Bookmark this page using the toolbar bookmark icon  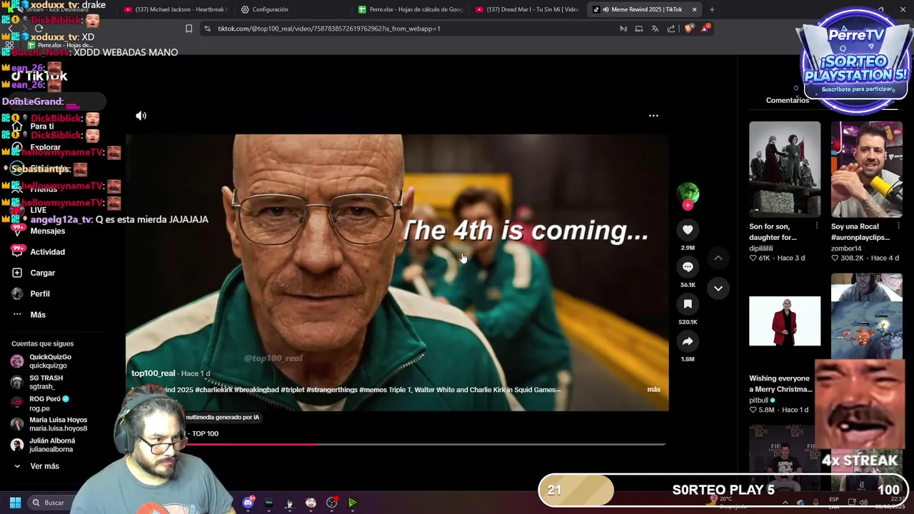coord(189,29)
